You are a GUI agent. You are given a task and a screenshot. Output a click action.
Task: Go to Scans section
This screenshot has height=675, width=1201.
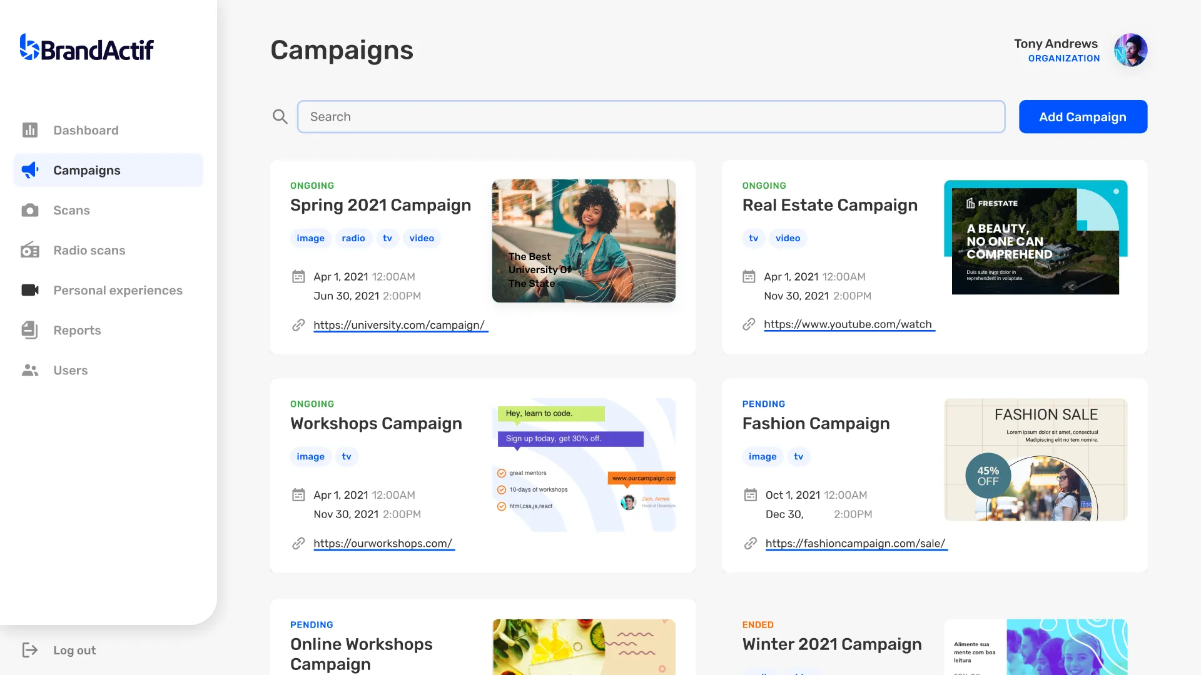tap(108, 210)
